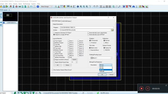Click the blue binoculars search icon
Image resolution: width=168 pixels, height=94 pixels.
tap(134, 7)
